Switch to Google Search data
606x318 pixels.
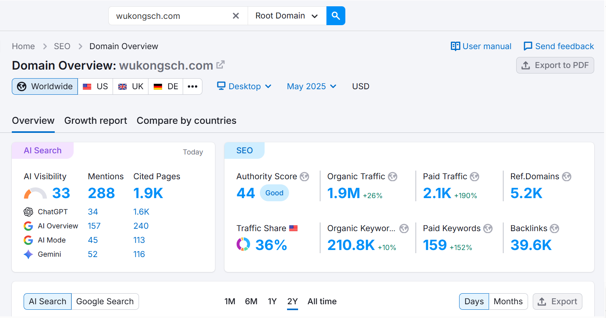[105, 301]
